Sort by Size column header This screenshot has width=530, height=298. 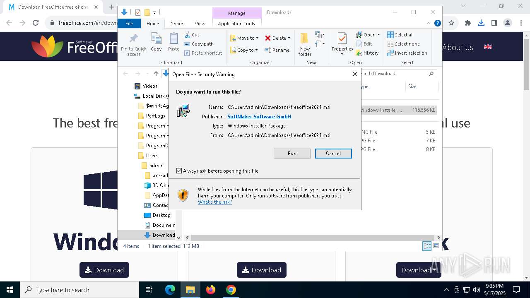422,87
